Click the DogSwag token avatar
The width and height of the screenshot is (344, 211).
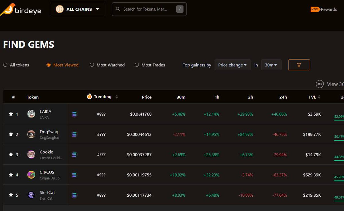[x=31, y=134]
